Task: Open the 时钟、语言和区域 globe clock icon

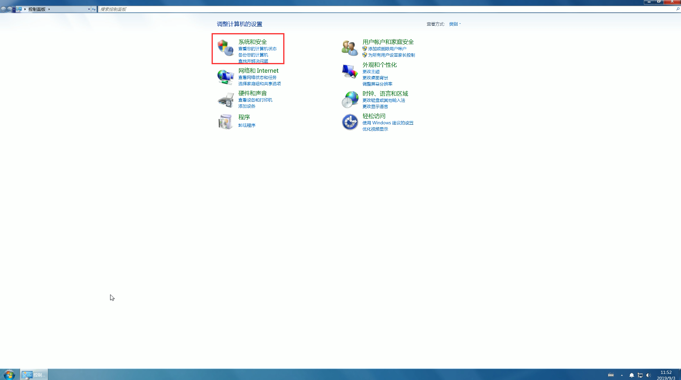Action: 350,99
